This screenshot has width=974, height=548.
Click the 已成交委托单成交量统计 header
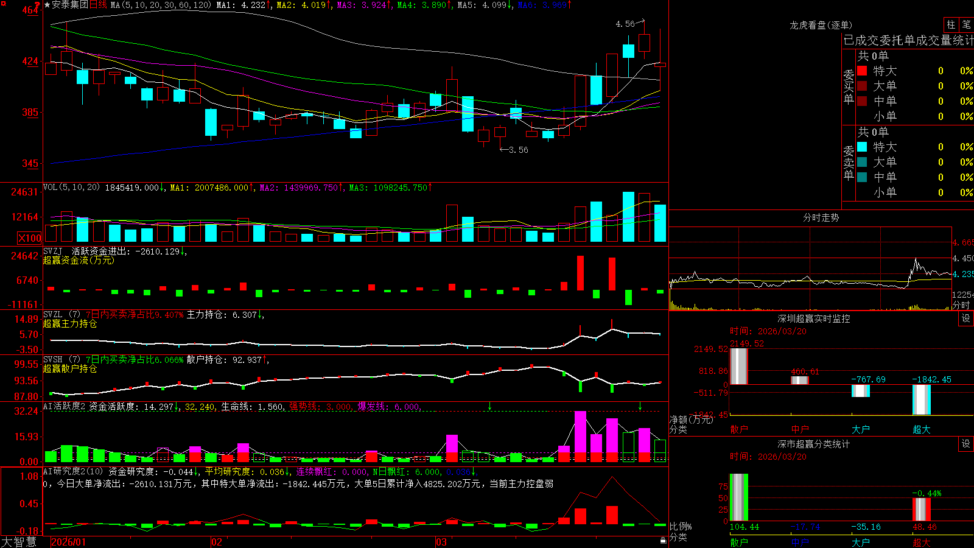(x=908, y=40)
